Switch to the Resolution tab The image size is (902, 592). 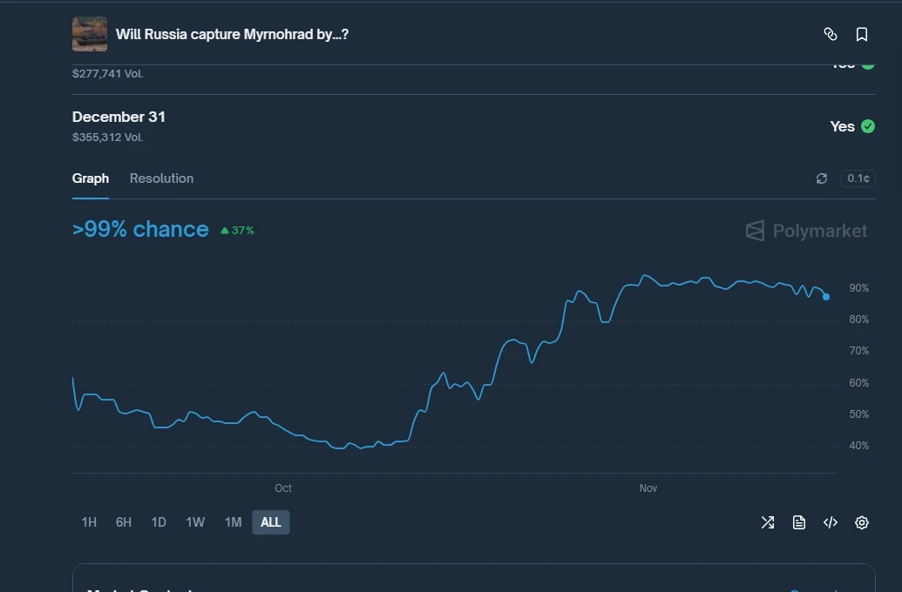(x=161, y=178)
